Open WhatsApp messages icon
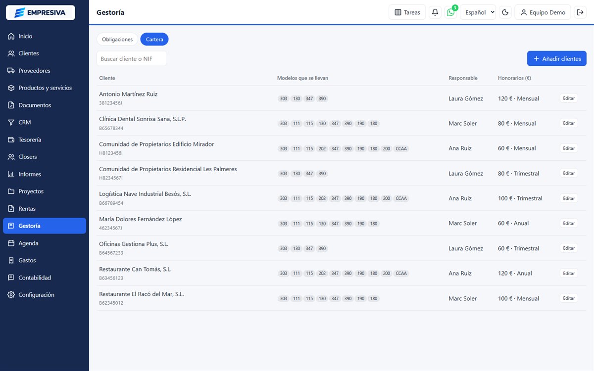 click(x=450, y=12)
